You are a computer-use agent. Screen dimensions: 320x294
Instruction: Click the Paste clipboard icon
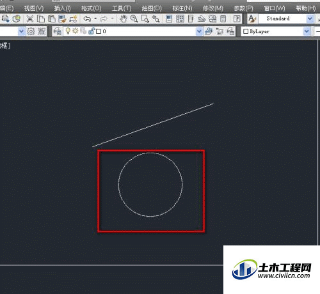coord(52,19)
